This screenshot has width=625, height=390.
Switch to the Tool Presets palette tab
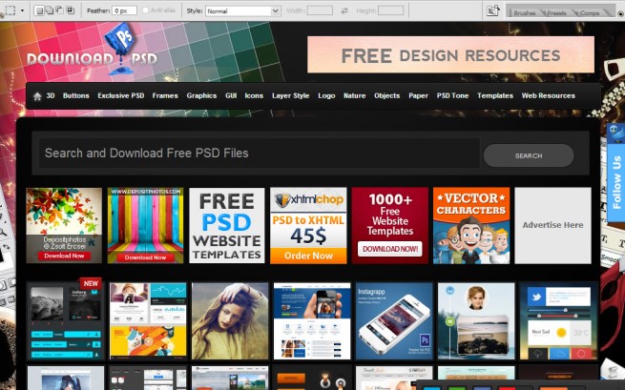[x=556, y=12]
